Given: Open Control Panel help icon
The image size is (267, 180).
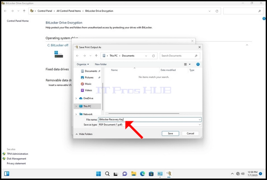Looking at the screenshot, I should (264, 18).
